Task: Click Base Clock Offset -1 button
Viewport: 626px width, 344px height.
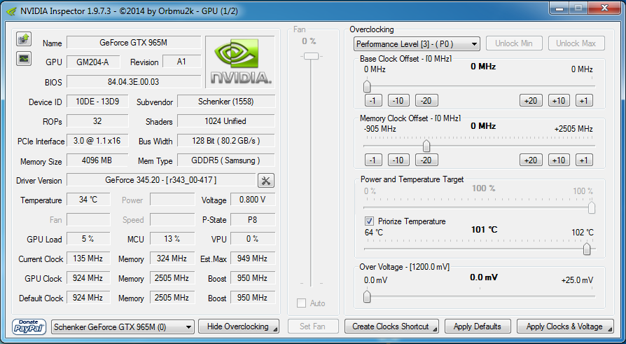Action: 373,100
